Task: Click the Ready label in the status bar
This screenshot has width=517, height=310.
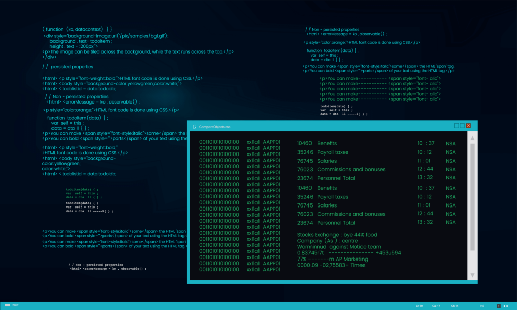Action: pos(16,305)
